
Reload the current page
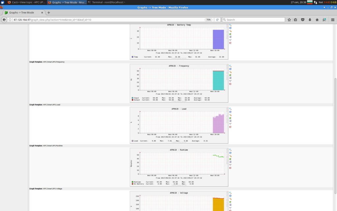[x=217, y=20]
